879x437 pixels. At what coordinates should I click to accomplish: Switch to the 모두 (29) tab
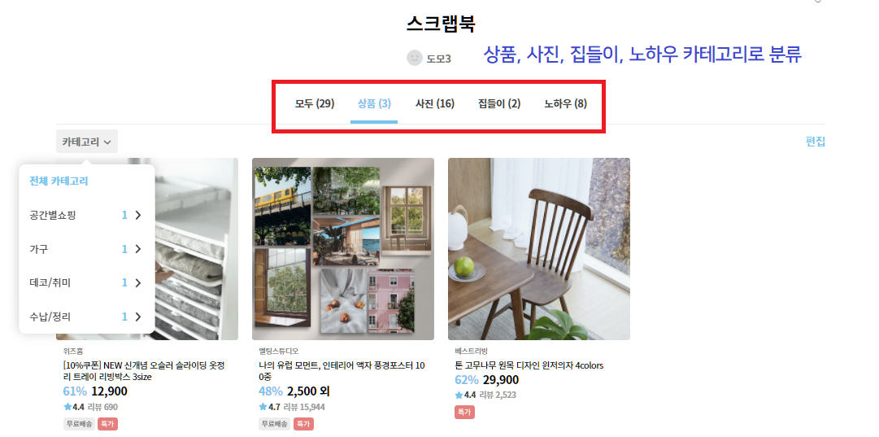pos(315,104)
